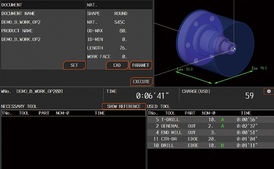The width and height of the screenshot is (274, 169).
Task: Click the 0:01'04" time of CTR-DR tool
Action: [247, 139]
